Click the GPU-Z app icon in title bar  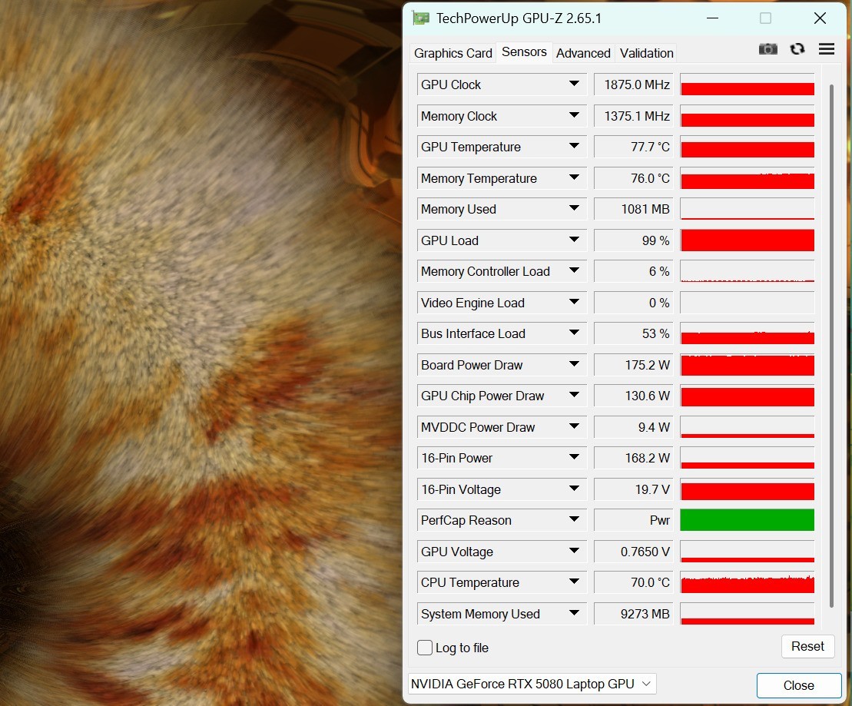[x=420, y=18]
